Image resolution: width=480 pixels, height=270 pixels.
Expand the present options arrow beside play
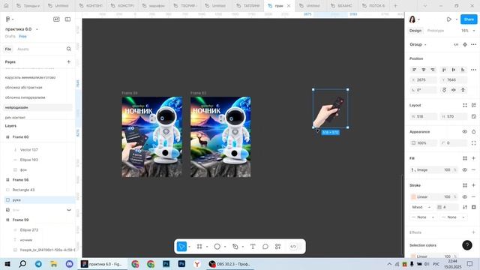click(457, 19)
